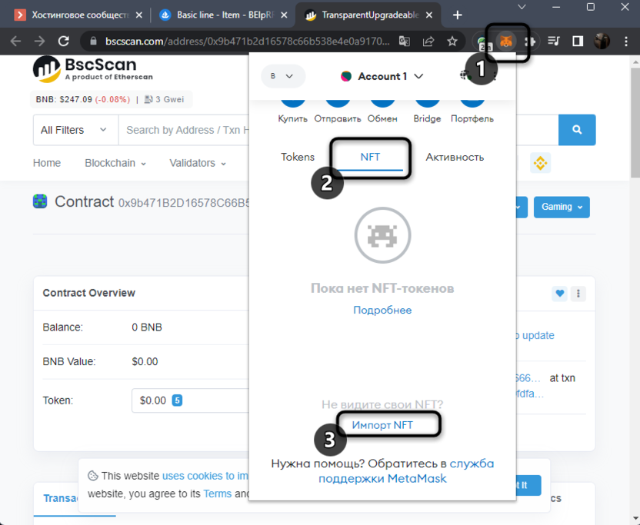Open the Chrome profile avatar
This screenshot has width=640, height=525.
[602, 42]
